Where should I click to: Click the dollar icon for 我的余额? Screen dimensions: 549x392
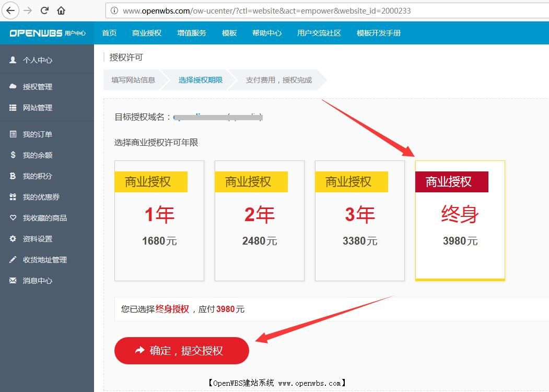point(13,155)
